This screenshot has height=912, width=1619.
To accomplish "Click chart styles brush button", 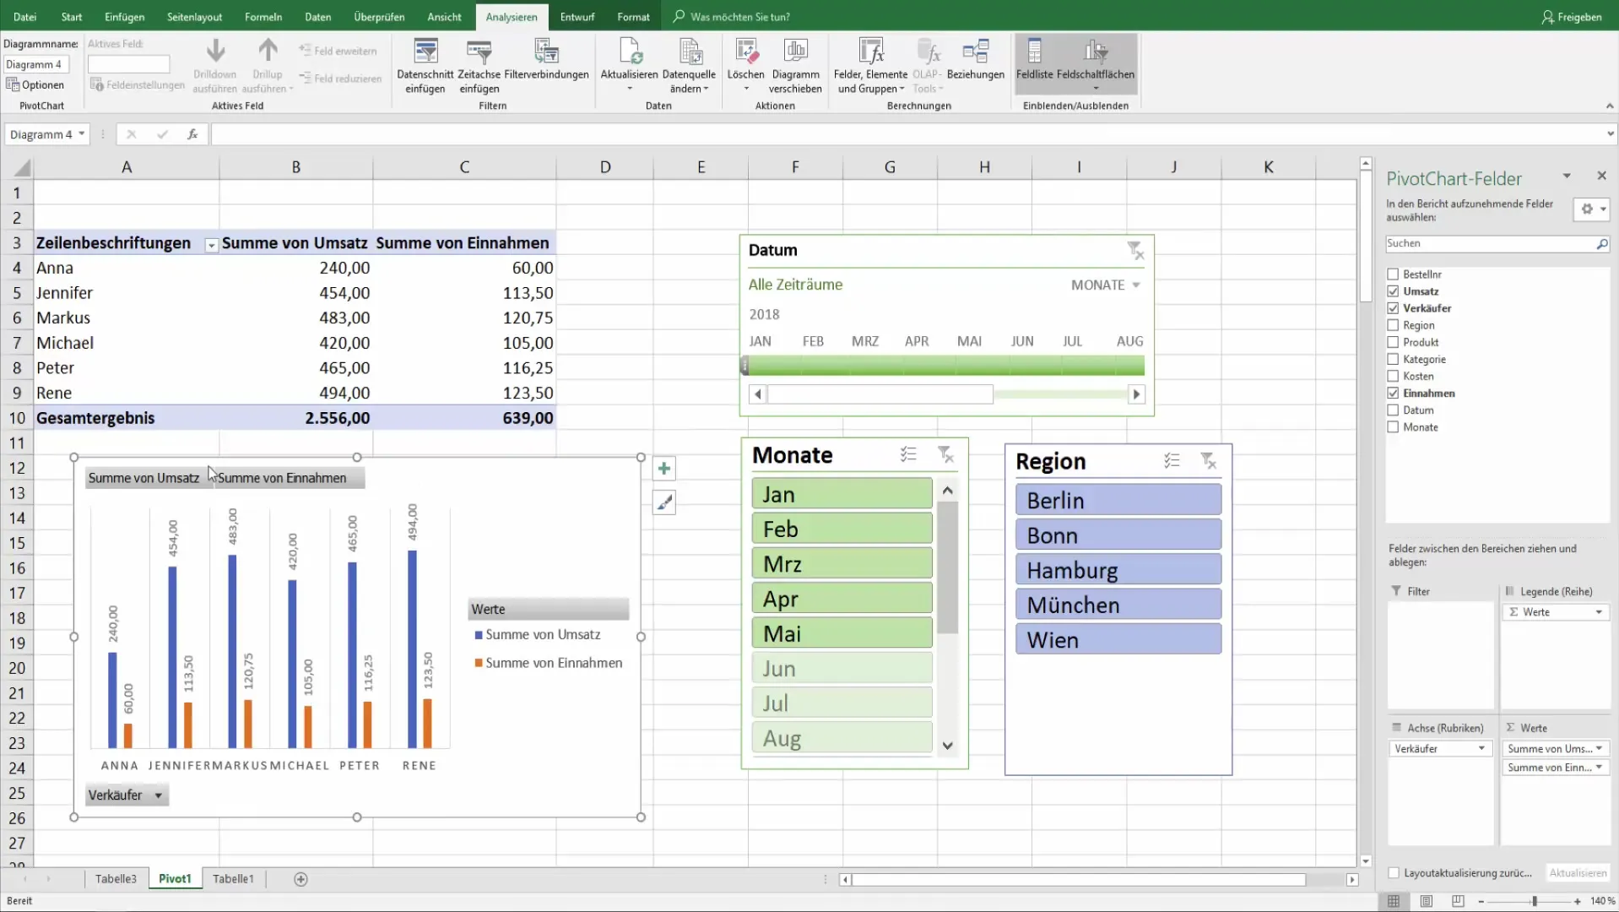I will (x=664, y=503).
